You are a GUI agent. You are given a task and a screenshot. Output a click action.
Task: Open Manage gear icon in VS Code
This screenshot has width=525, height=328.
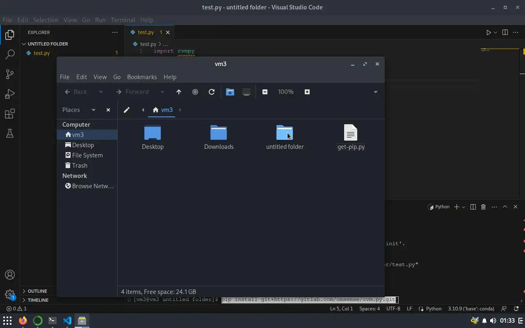(10, 294)
